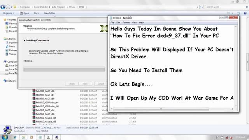The width and height of the screenshot is (249, 140).
Task: Select Computer in address breadcrumb
Action: [x=25, y=7]
